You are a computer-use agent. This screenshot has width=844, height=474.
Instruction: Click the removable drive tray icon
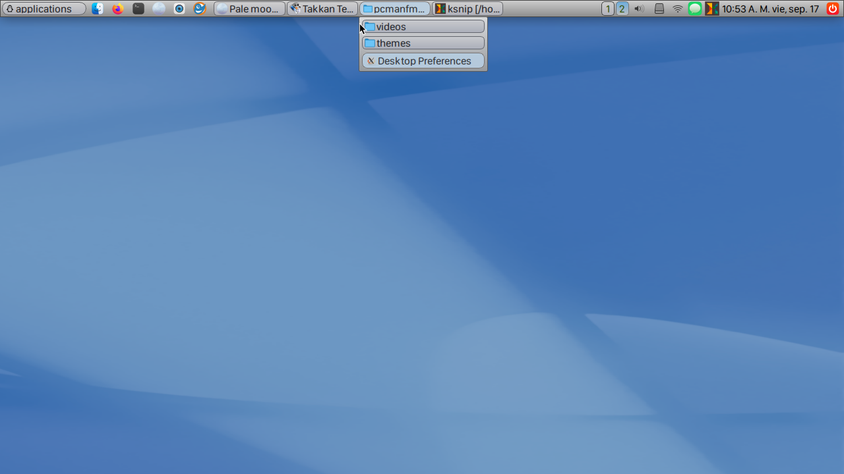tap(659, 9)
